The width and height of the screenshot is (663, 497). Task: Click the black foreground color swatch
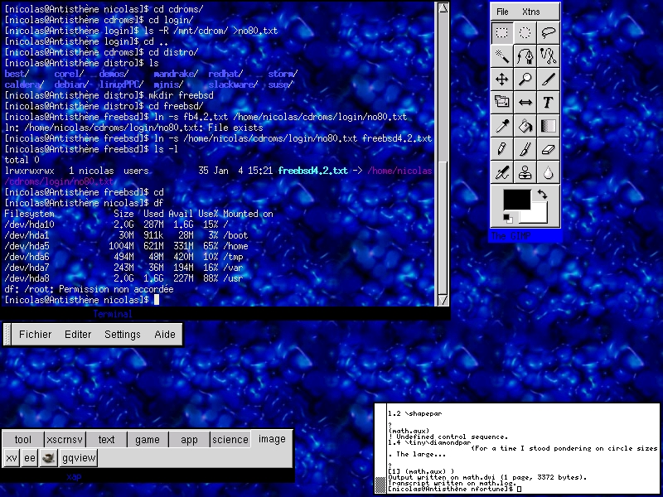(x=516, y=200)
